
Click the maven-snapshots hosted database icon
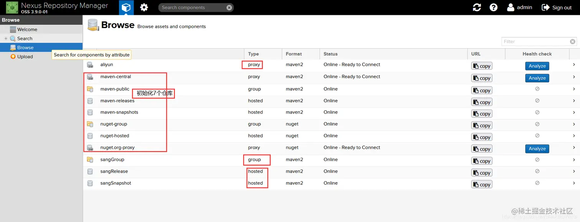pyautogui.click(x=90, y=113)
